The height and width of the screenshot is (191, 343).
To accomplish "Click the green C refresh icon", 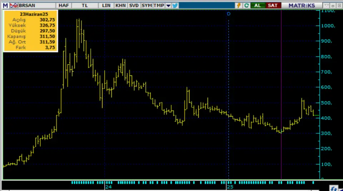I will click(247, 5).
